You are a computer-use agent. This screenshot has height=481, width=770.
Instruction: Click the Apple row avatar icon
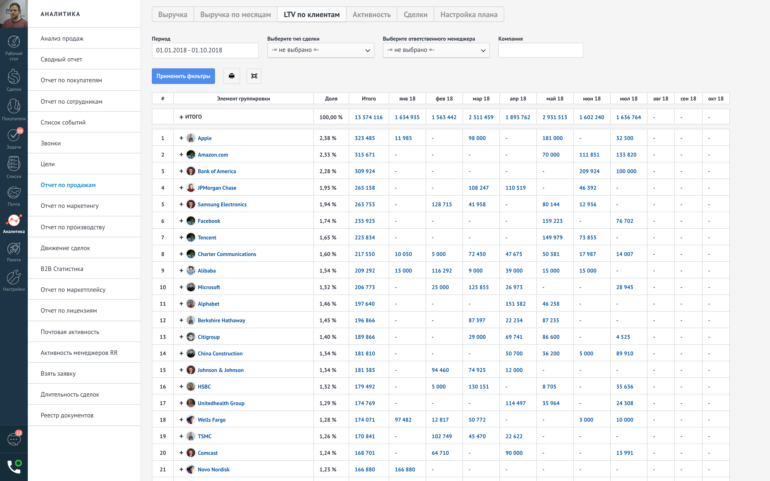click(191, 138)
